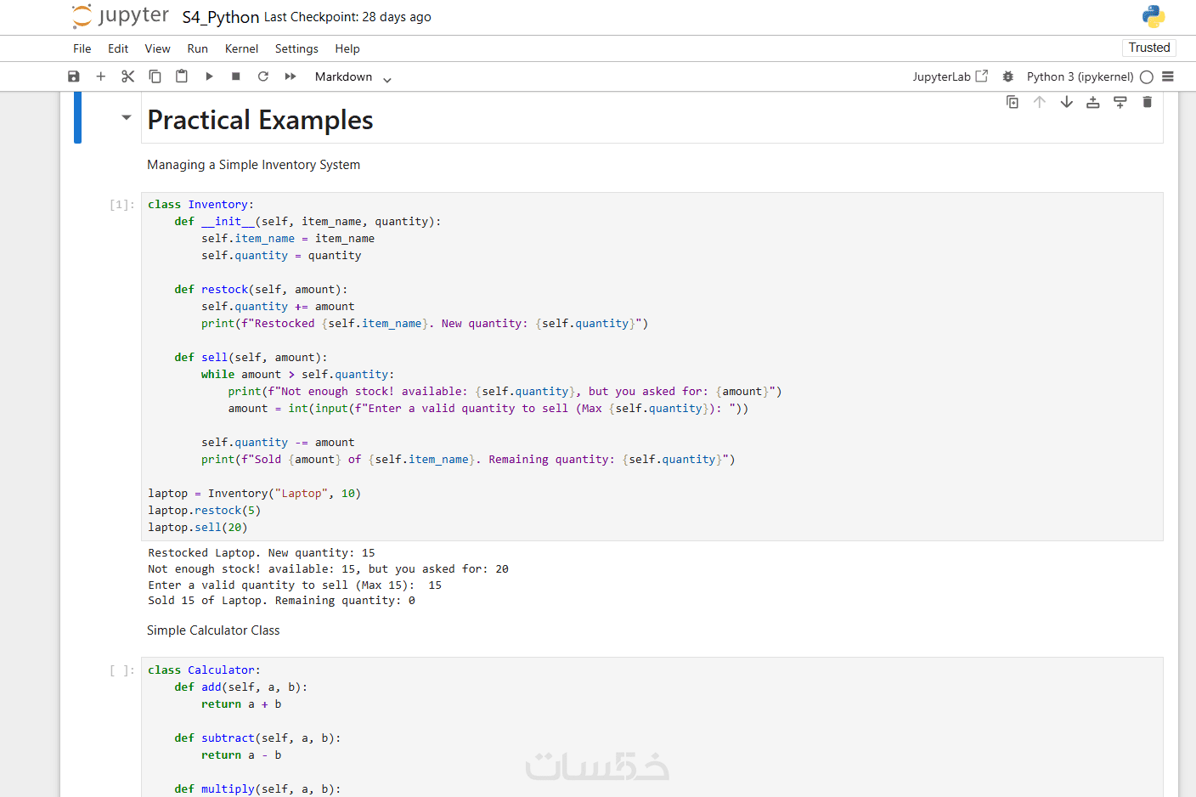Viewport: 1196px width, 797px height.
Task: Restart kernel and run all cells
Action: coord(291,76)
